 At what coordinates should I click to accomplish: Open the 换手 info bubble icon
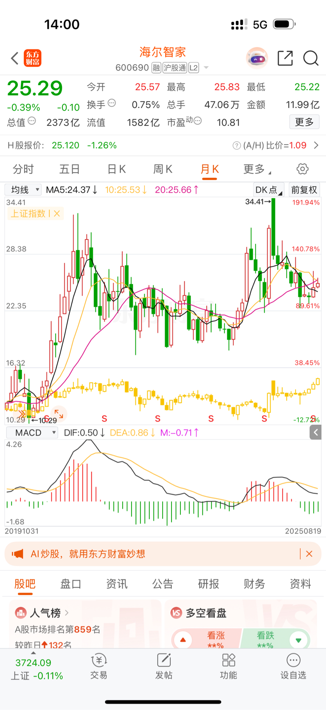(x=112, y=103)
